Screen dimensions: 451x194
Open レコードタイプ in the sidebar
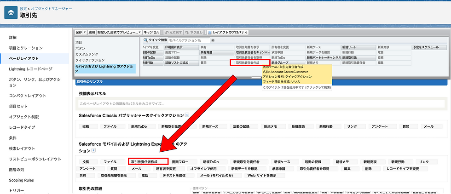click(x=22, y=127)
